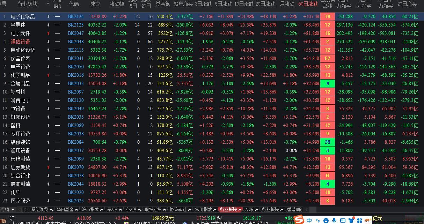Click +5.31% change of 综合行业

pos(120,176)
